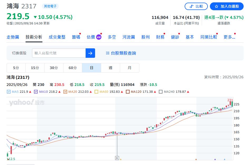
Task: Click the 收 219.5 closing price
Action: click(x=97, y=85)
